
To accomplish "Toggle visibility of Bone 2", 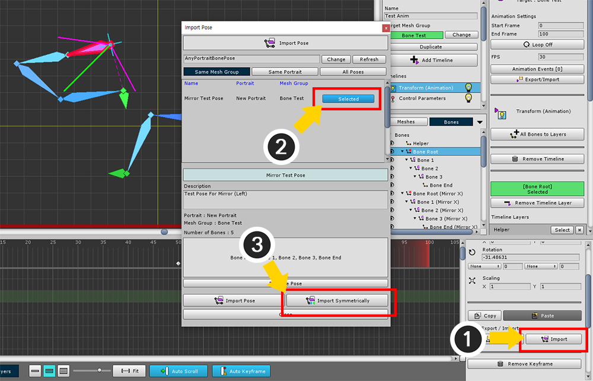I will pyautogui.click(x=392, y=169).
